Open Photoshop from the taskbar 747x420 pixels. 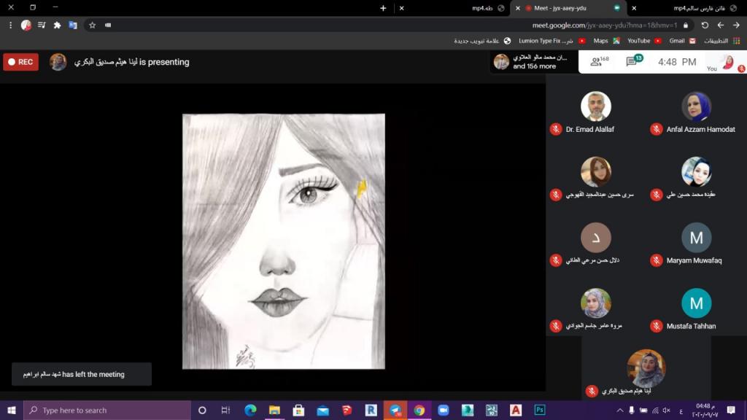tap(540, 410)
